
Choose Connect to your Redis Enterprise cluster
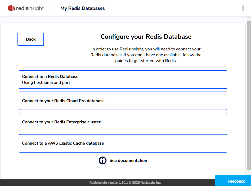pyautogui.click(x=123, y=122)
